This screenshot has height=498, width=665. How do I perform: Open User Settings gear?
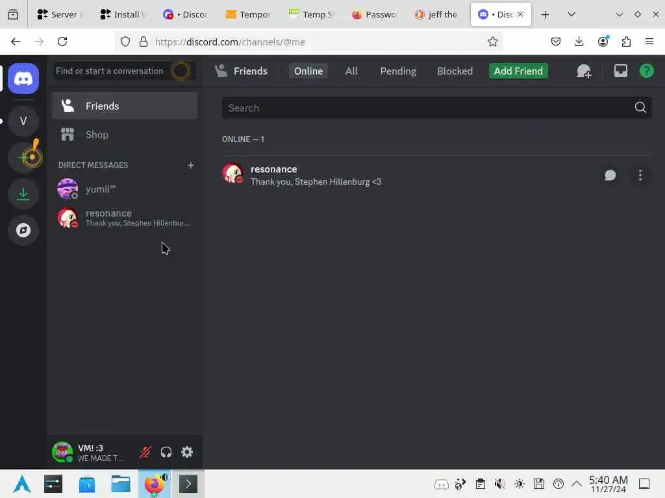tap(187, 452)
